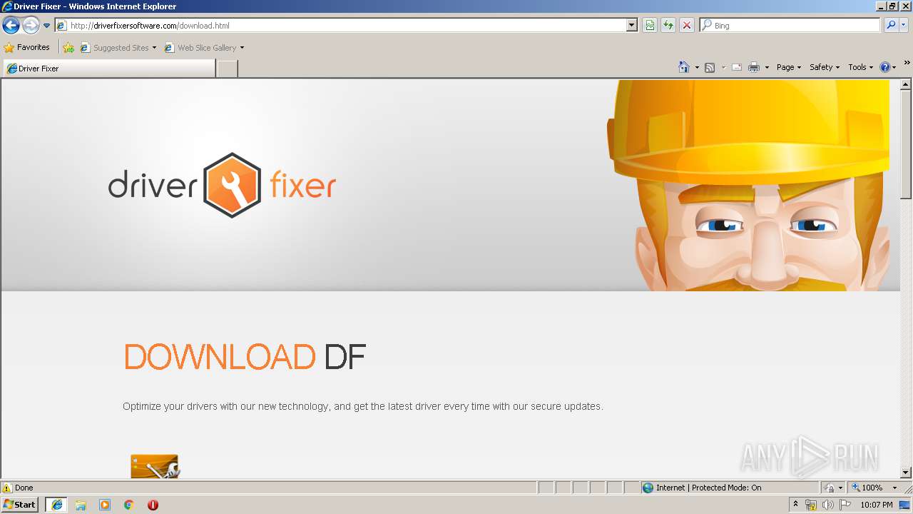The image size is (913, 514).
Task: Click the Compatibility View icon
Action: click(650, 25)
